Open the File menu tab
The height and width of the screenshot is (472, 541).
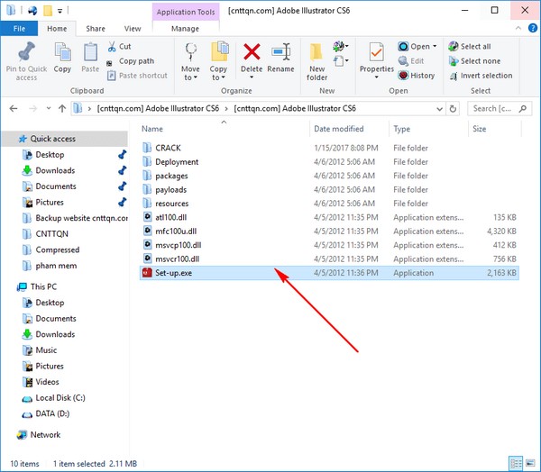click(19, 29)
